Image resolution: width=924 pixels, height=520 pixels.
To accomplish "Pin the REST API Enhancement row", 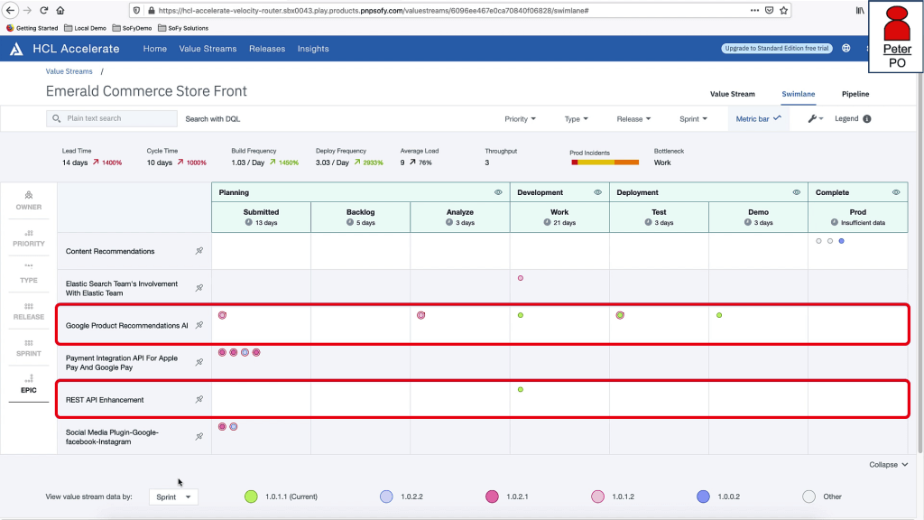I will tap(199, 399).
